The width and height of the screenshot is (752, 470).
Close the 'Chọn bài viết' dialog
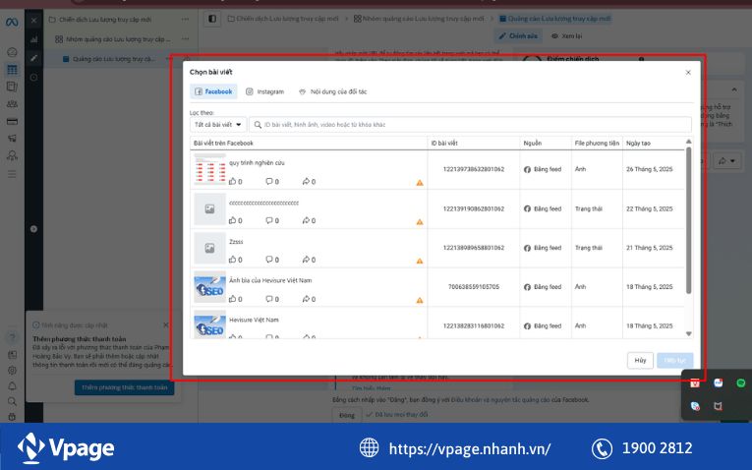[688, 73]
